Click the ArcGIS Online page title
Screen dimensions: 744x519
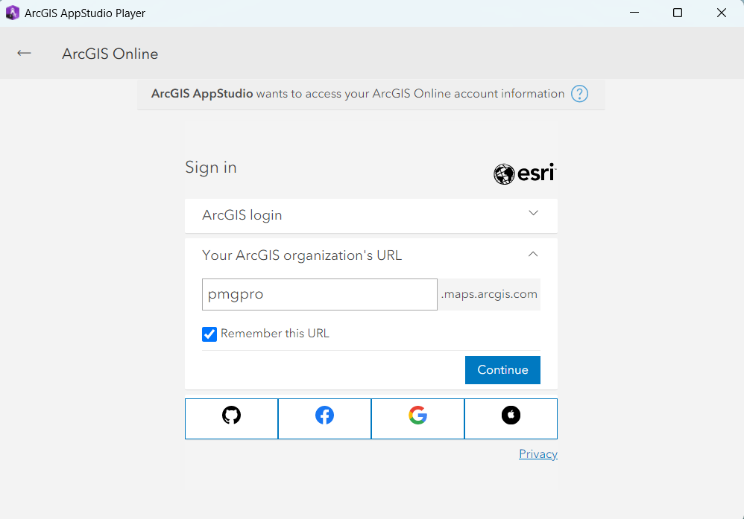[x=110, y=54]
